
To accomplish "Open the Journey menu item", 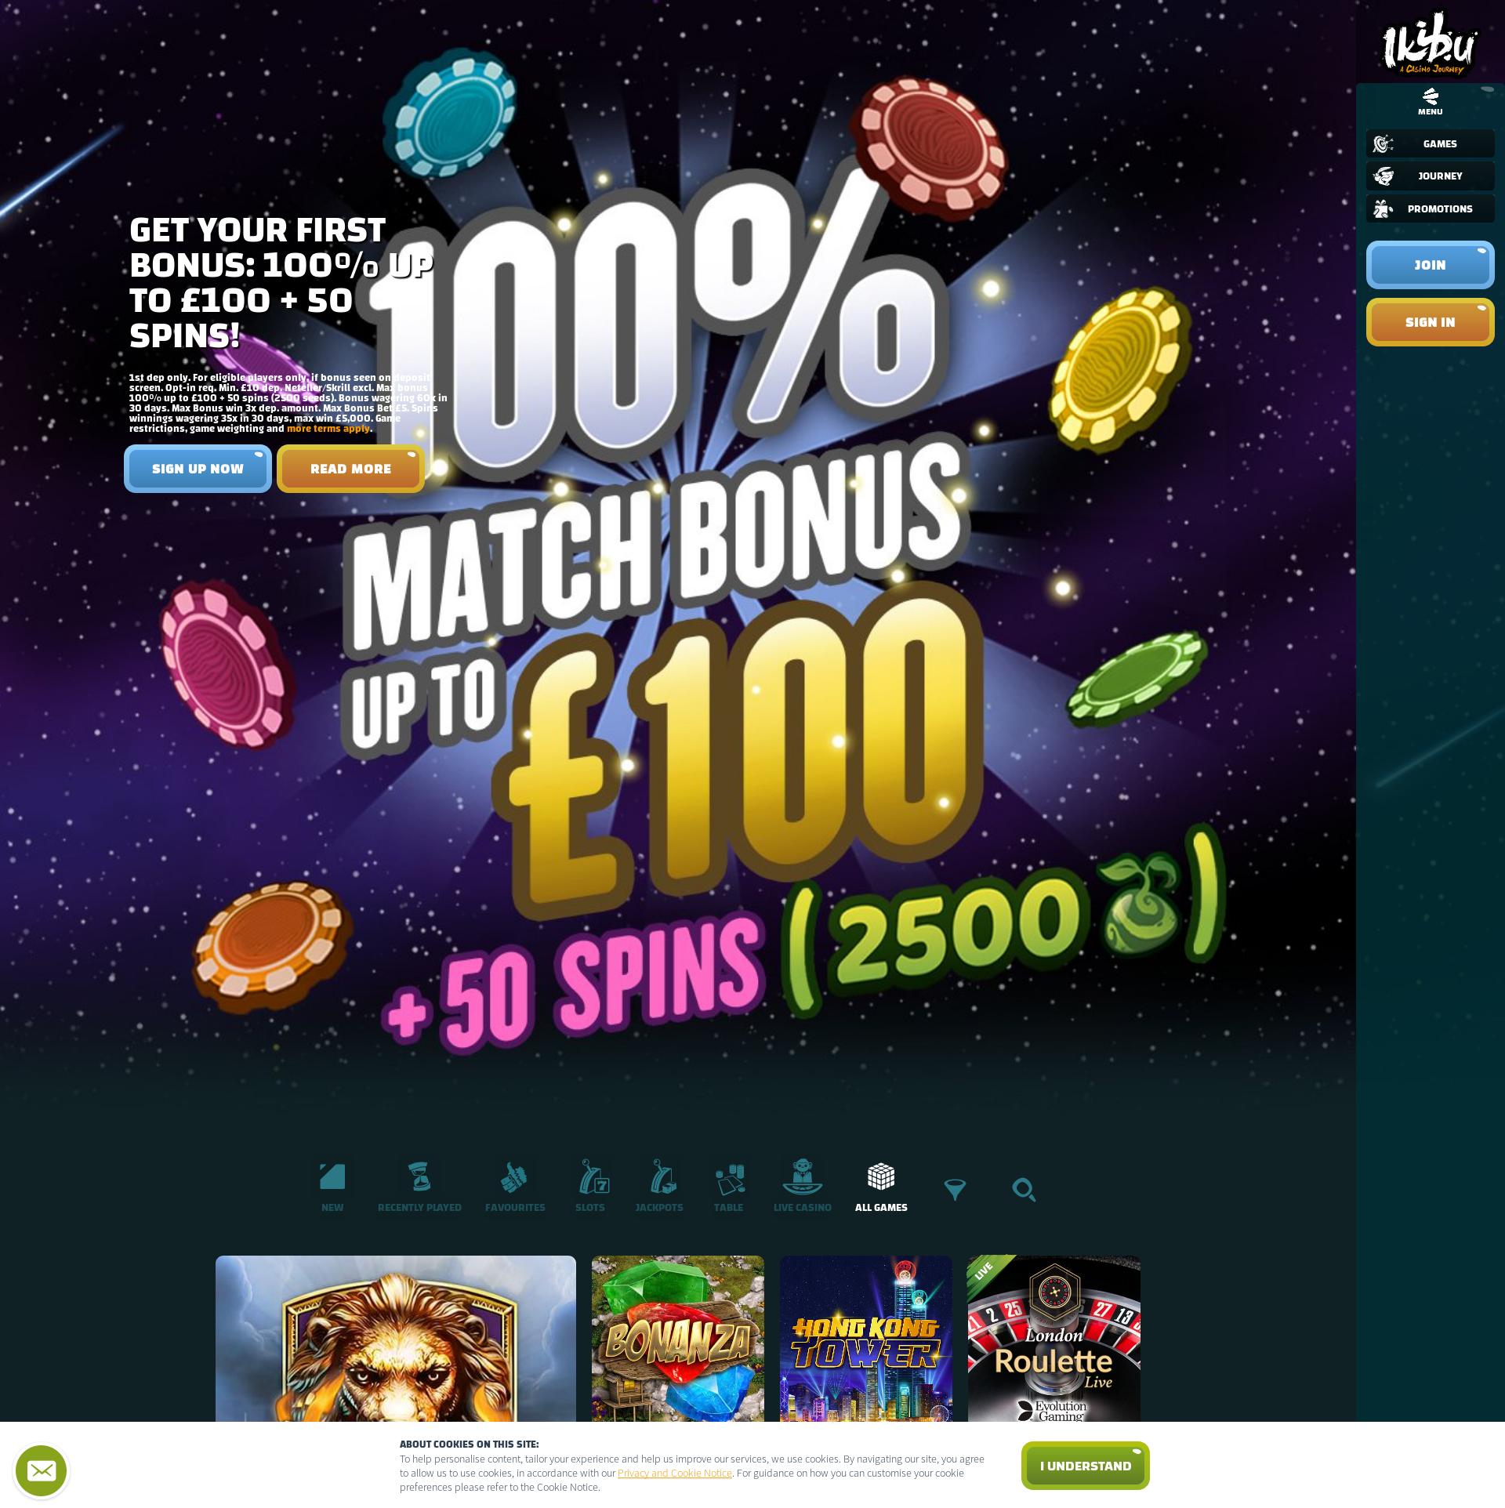I will (x=1430, y=176).
